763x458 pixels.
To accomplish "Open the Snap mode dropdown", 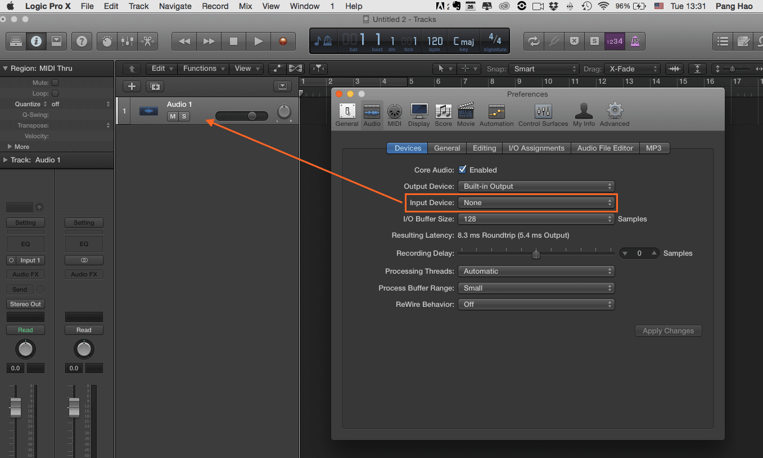I will tap(544, 69).
